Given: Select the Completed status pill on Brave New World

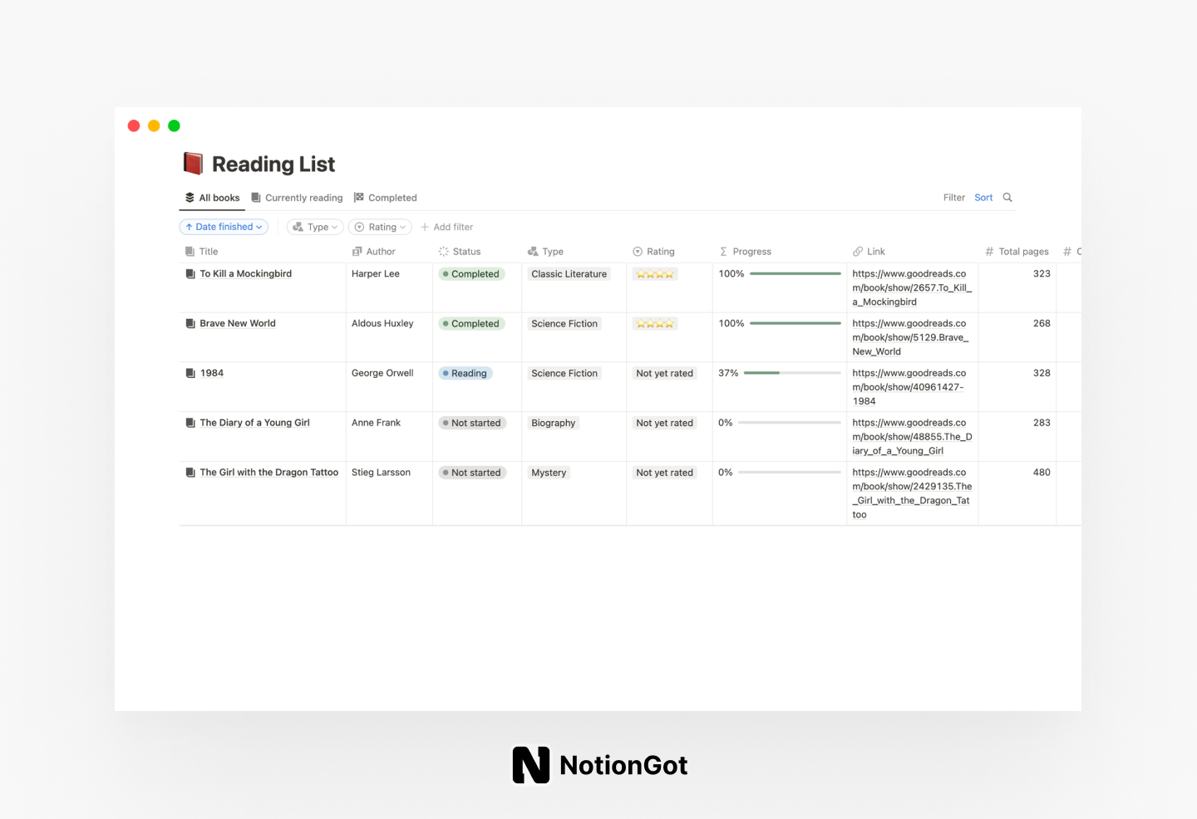Looking at the screenshot, I should (471, 323).
